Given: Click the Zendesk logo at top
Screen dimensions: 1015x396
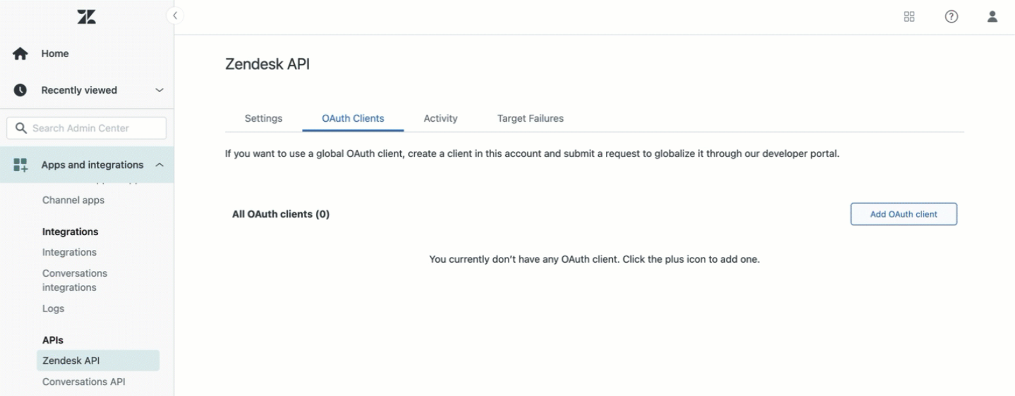Looking at the screenshot, I should pyautogui.click(x=87, y=17).
